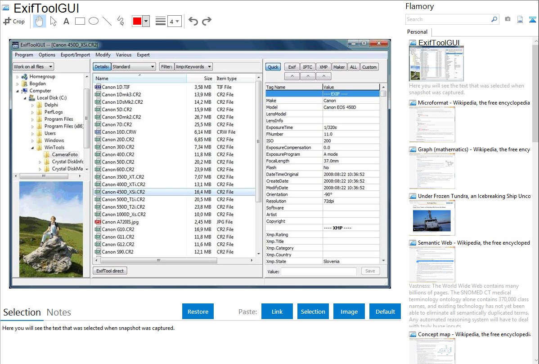
Task: Select the Canon A720IS.jpg file icon
Action: [98, 222]
